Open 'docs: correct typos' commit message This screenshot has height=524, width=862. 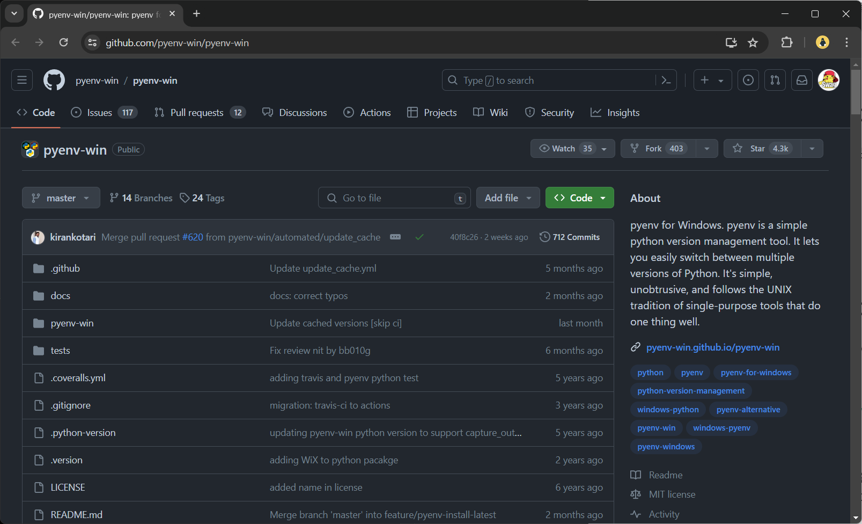(309, 296)
